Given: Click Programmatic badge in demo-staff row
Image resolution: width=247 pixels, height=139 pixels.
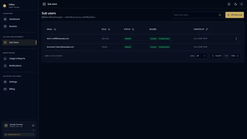Looking at the screenshot, I should (164, 39).
